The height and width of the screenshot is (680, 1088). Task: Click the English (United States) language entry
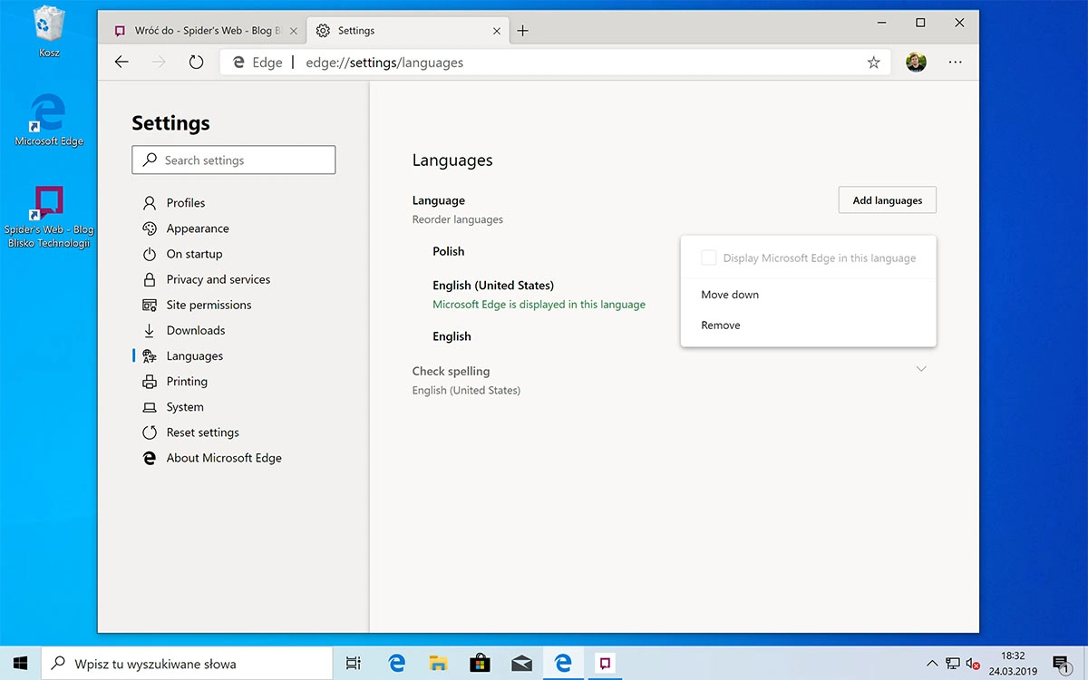[493, 285]
